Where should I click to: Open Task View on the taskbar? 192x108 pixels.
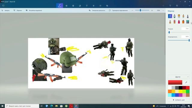tap(42, 106)
